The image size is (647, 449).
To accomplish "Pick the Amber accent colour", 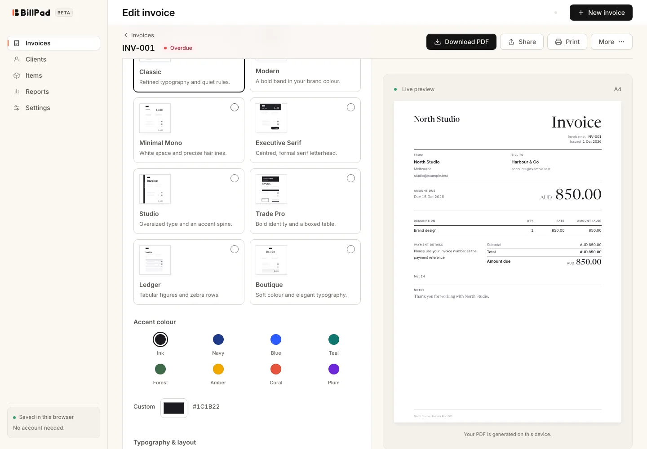I will (218, 369).
